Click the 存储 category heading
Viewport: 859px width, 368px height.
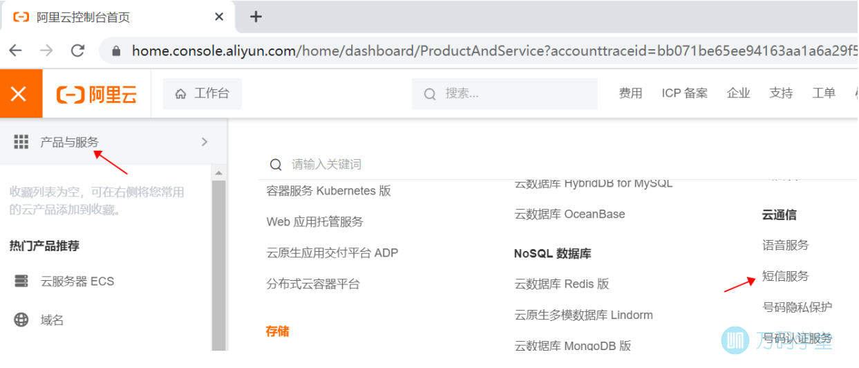click(278, 332)
